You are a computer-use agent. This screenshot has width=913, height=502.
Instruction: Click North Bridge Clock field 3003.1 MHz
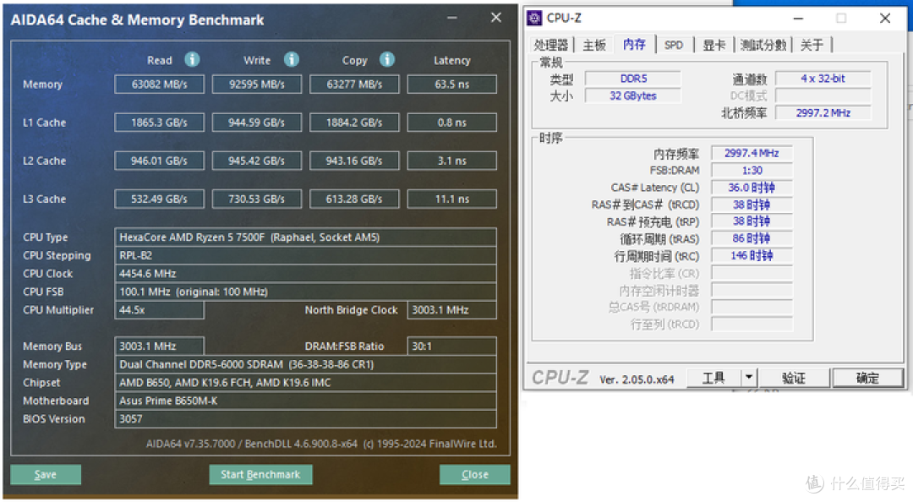(x=451, y=310)
